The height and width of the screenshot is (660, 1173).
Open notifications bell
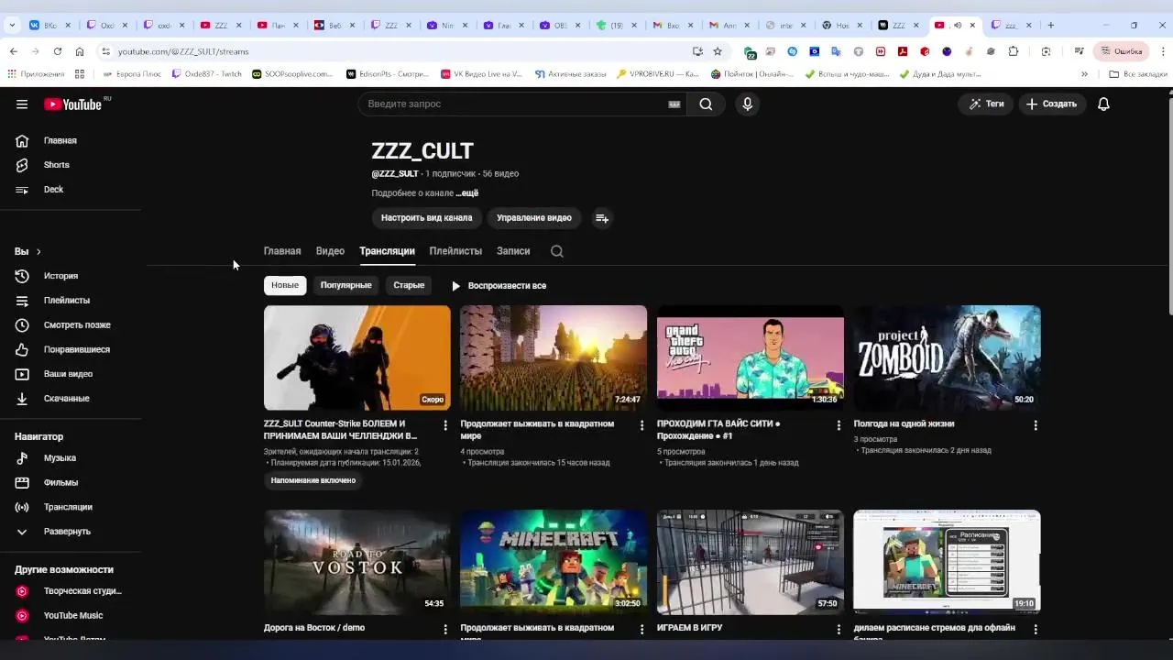[x=1103, y=104]
